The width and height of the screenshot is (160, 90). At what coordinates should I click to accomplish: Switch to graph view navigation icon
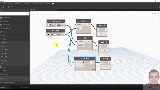159,13
